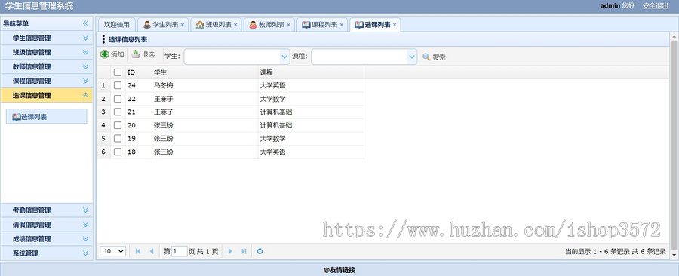Open the page size dropdown showing 10

[x=113, y=251]
